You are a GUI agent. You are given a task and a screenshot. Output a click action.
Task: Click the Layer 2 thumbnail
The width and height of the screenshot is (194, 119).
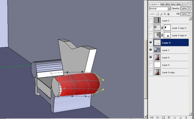tap(157, 20)
